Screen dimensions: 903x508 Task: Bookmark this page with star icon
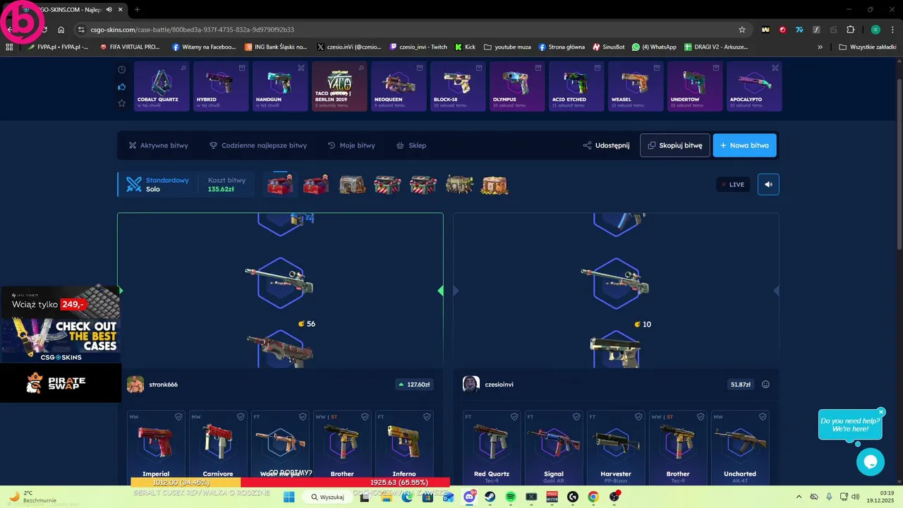(x=741, y=30)
